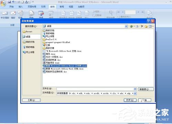Select 新建 Microsoft Office Excel 工作表.xlsx
The image size is (172, 124).
tap(65, 66)
